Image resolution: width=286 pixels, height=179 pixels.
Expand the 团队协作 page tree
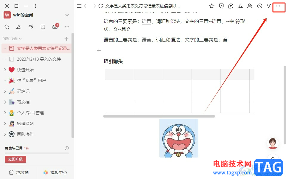coord(5,135)
